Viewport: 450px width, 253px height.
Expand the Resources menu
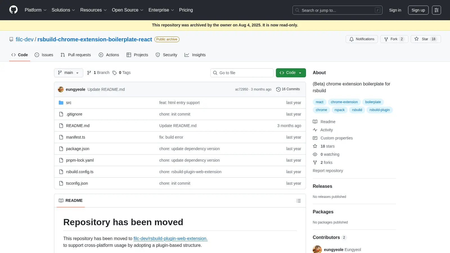[x=93, y=10]
